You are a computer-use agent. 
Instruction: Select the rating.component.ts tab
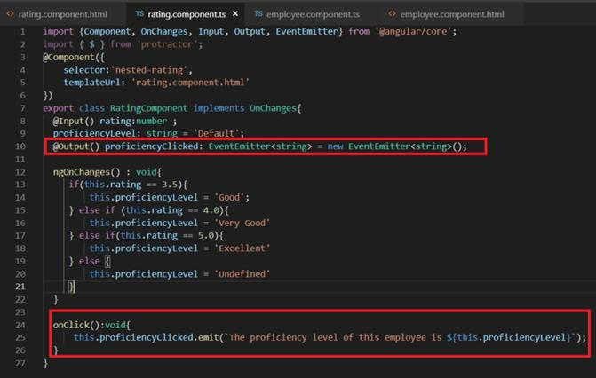point(187,14)
